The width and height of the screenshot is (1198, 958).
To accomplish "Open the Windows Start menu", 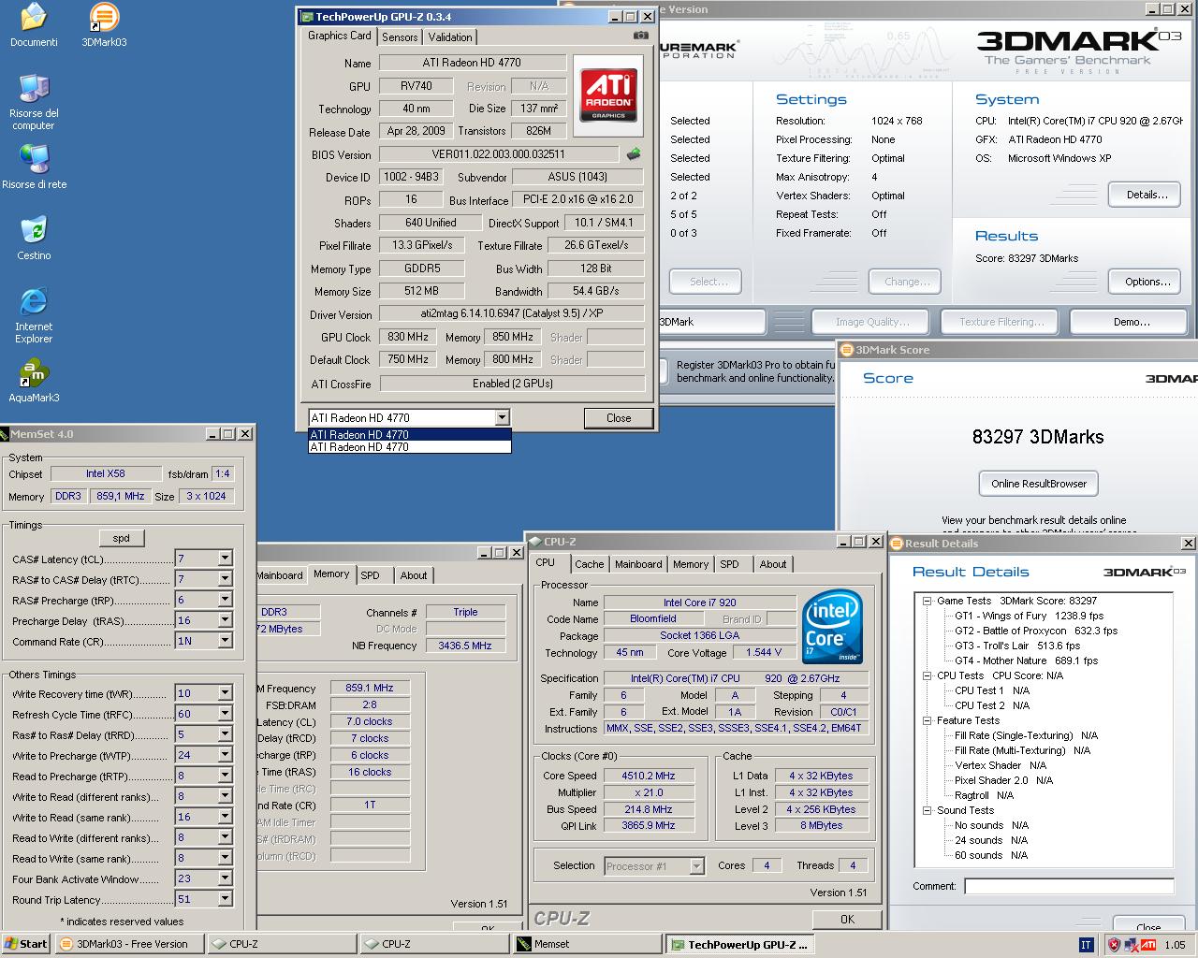I will (x=26, y=944).
